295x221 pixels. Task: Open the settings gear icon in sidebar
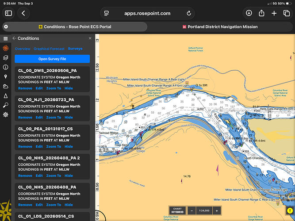point(6,114)
